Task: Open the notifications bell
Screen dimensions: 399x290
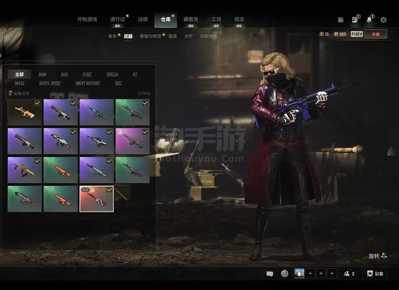Action: pyautogui.click(x=369, y=20)
